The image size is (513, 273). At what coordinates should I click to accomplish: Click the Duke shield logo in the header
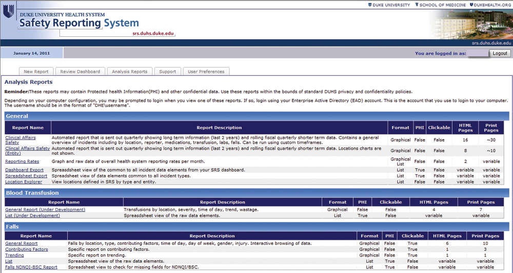[x=8, y=12]
